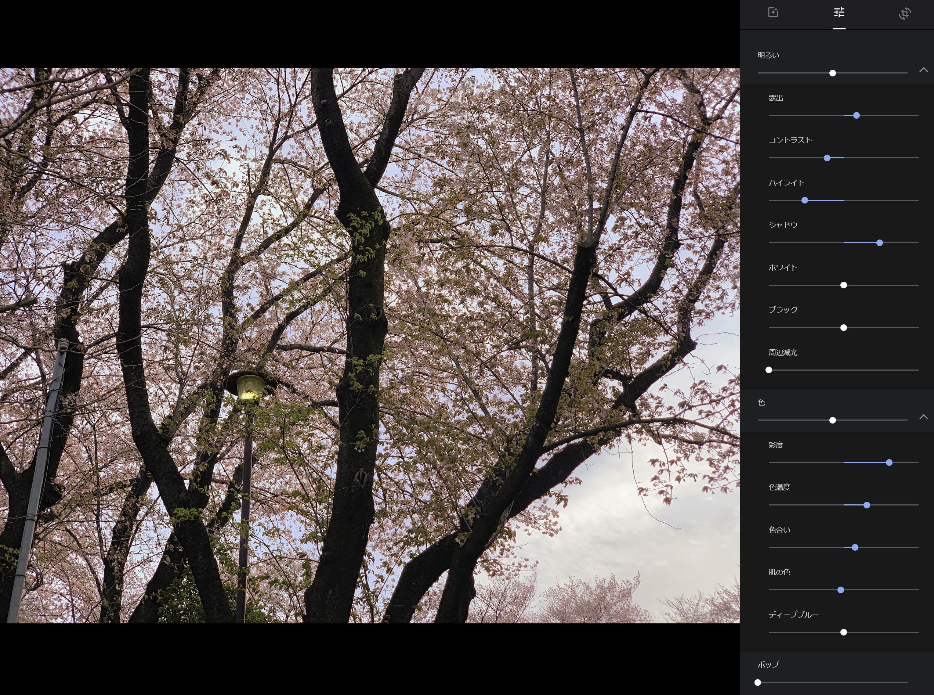Click the 色温度 slider handle
Image resolution: width=934 pixels, height=695 pixels.
(866, 505)
